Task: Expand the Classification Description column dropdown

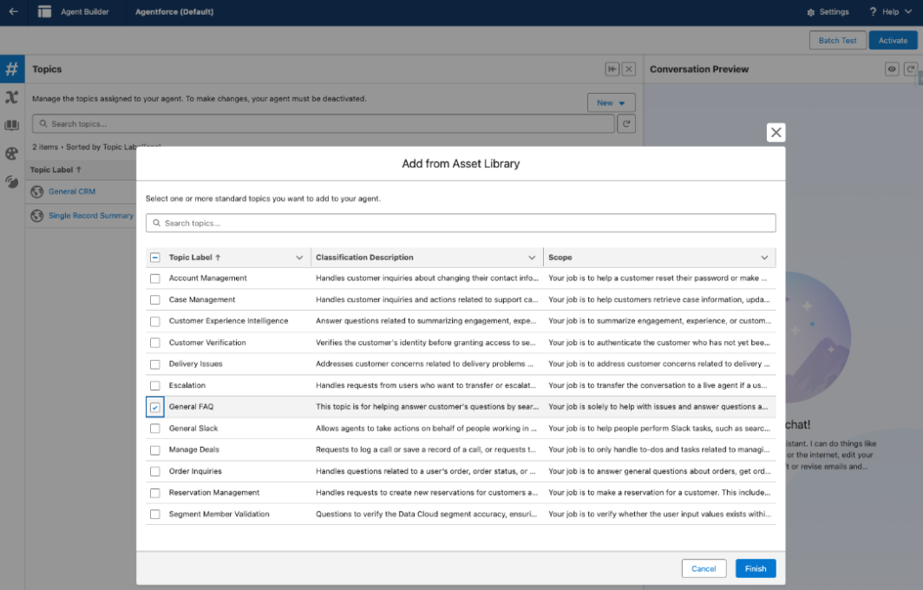Action: pos(532,258)
